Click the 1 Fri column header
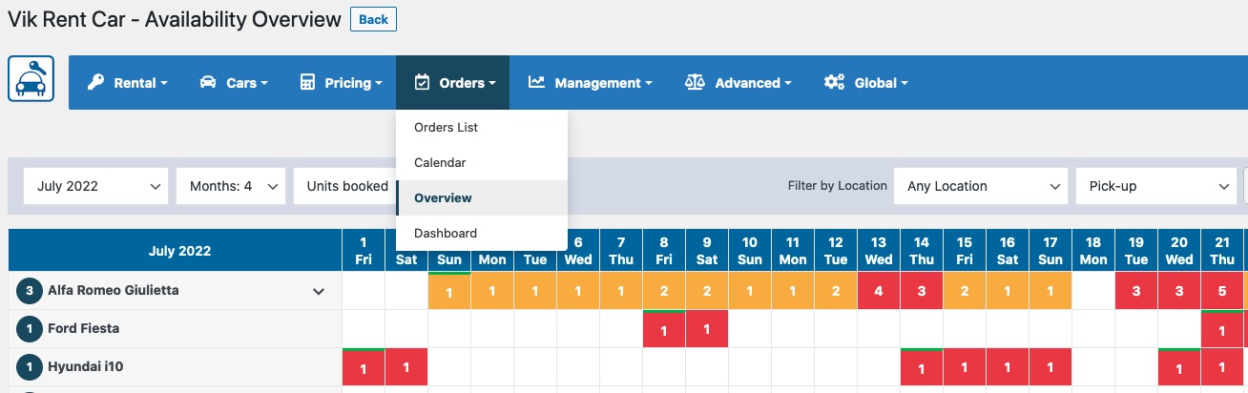Viewport: 1248px width, 393px height. point(364,251)
